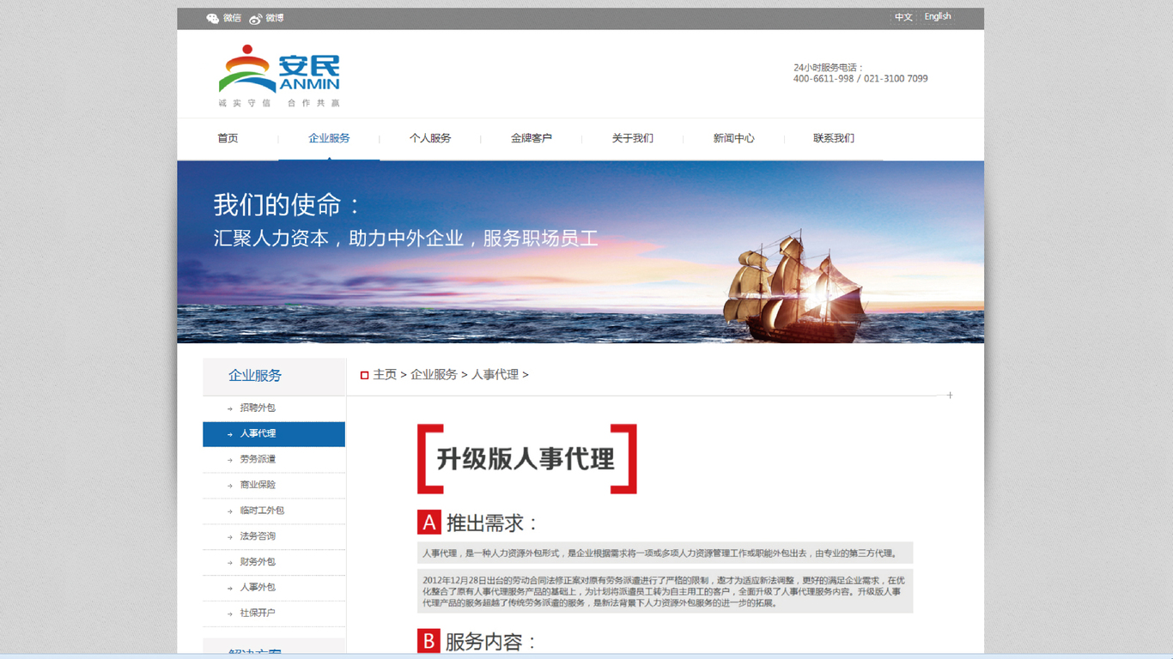Viewport: 1173px width, 659px height.
Task: Click the 服务内容 heading
Action: (x=491, y=641)
